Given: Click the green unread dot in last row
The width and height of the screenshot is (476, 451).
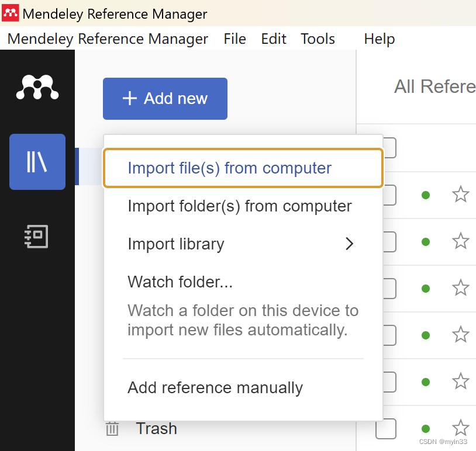Looking at the screenshot, I should (426, 429).
